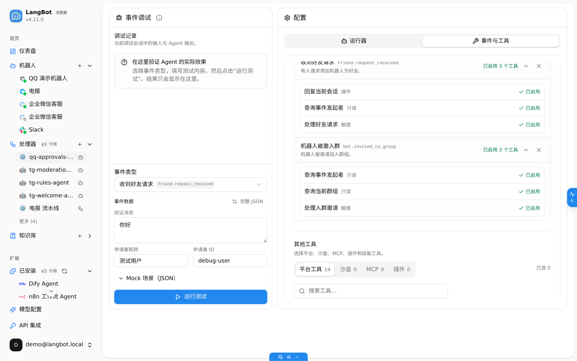Add a new knowledge base with the plus icon
The width and height of the screenshot is (577, 361).
tap(80, 236)
